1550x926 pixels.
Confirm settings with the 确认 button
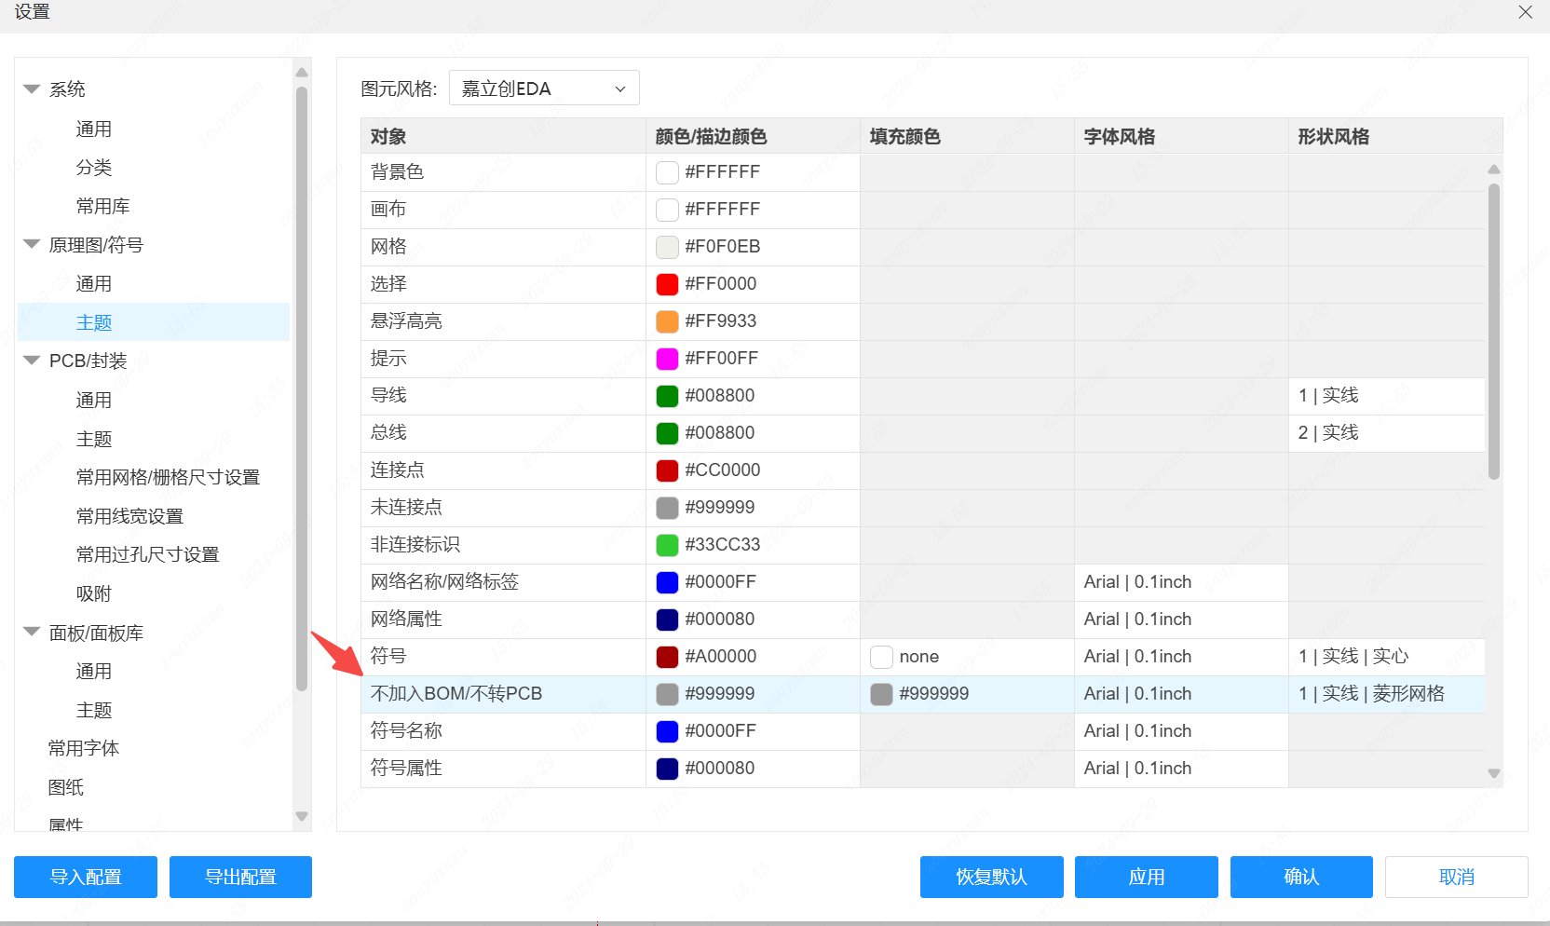(1300, 877)
